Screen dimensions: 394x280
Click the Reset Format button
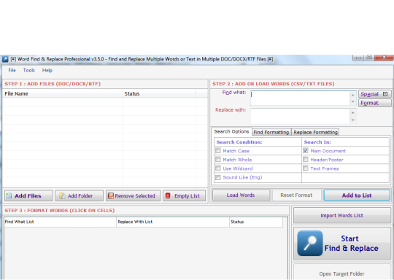[296, 195]
